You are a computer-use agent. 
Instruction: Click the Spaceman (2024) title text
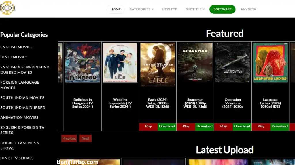[195, 103]
